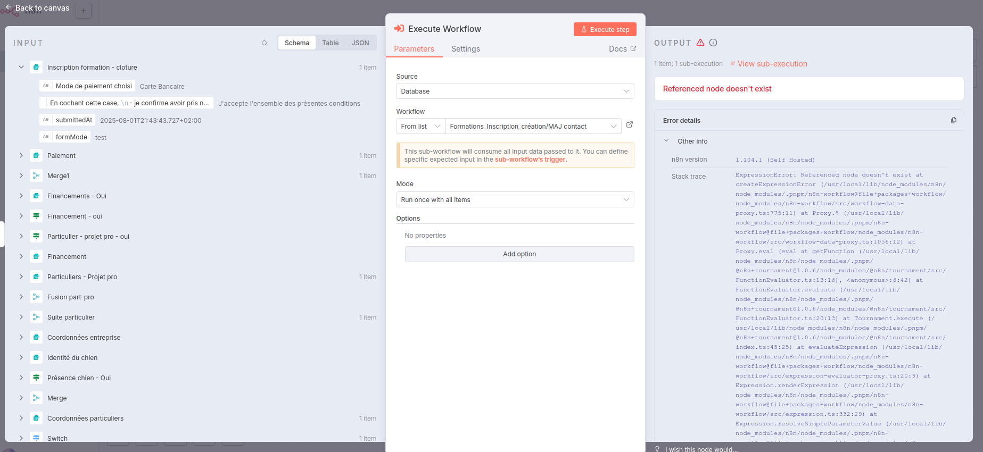
Task: Click the Switch node icon
Action: [x=36, y=438]
